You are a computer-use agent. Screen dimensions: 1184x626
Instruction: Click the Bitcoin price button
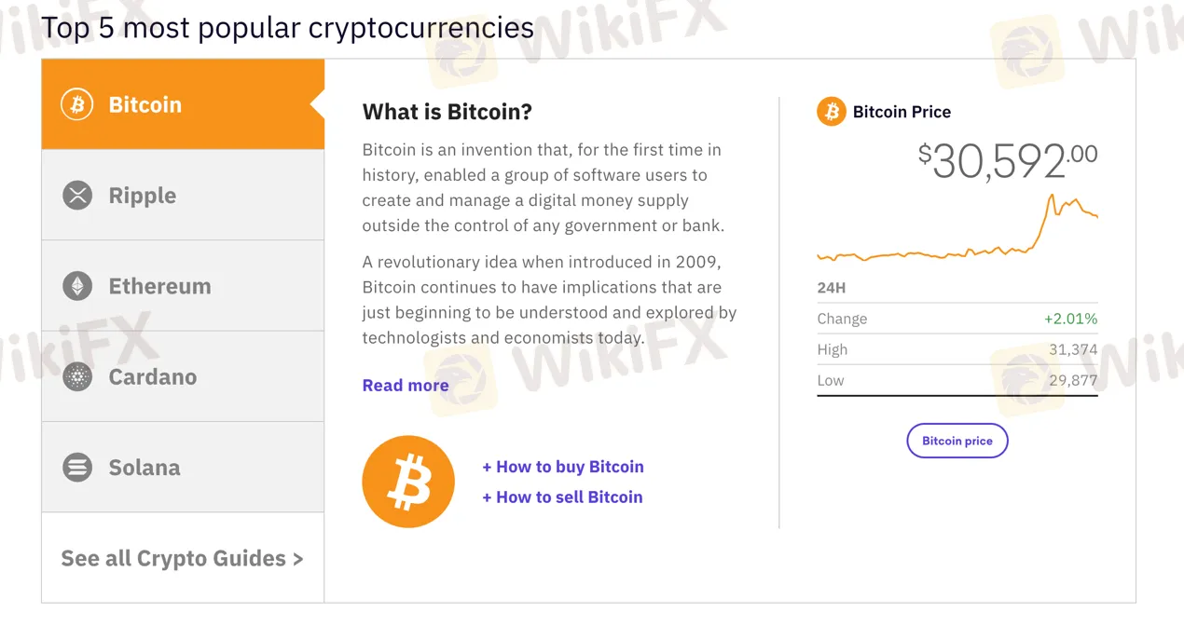[x=957, y=440]
